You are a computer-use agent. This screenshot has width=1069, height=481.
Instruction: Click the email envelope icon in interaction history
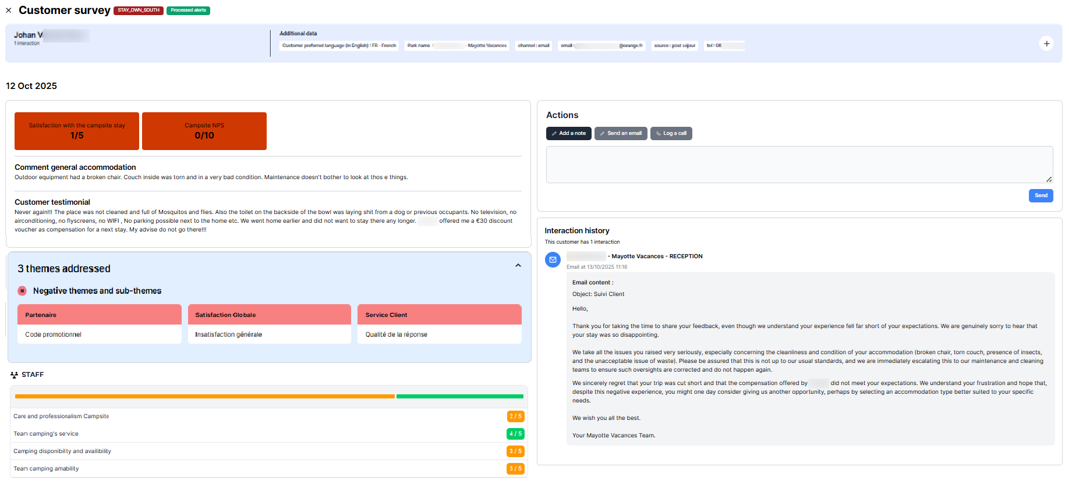pos(553,260)
